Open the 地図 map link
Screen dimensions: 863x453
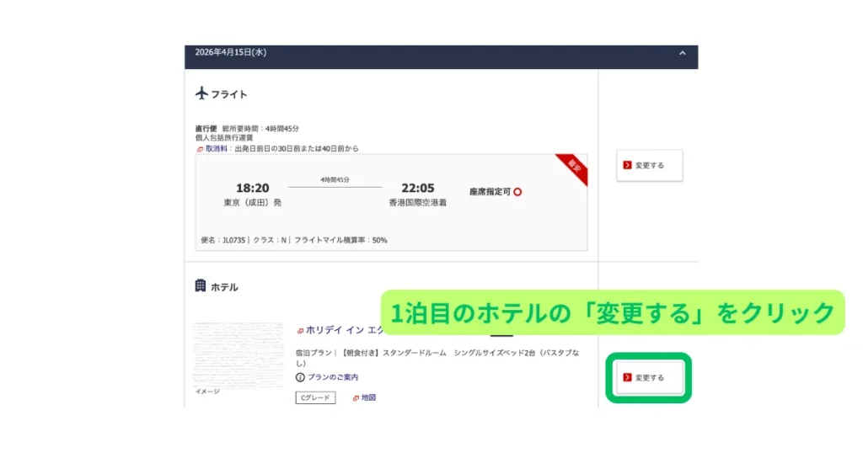[368, 397]
